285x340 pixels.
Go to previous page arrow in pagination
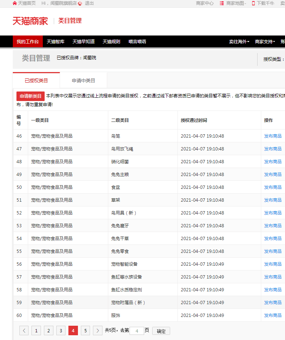click(x=24, y=331)
